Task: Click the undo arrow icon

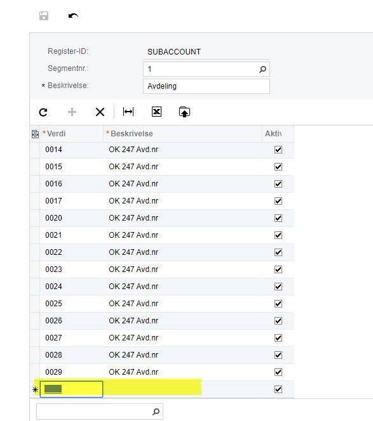Action: [73, 16]
